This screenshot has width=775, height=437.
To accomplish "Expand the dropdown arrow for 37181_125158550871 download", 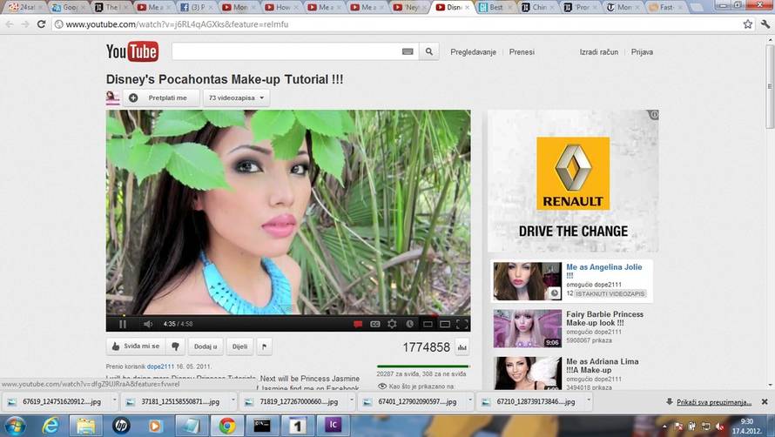I will point(232,401).
